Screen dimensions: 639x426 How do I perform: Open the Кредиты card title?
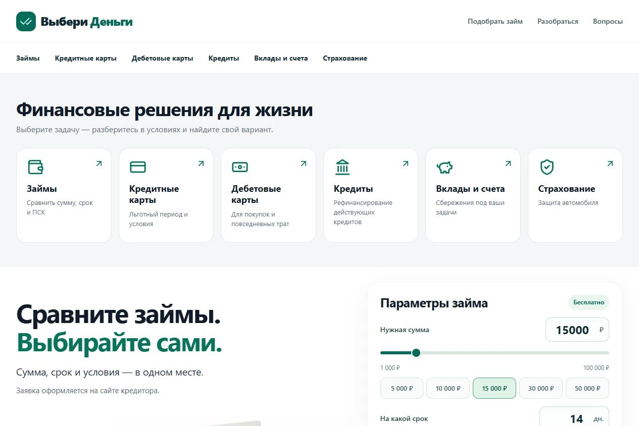(354, 189)
